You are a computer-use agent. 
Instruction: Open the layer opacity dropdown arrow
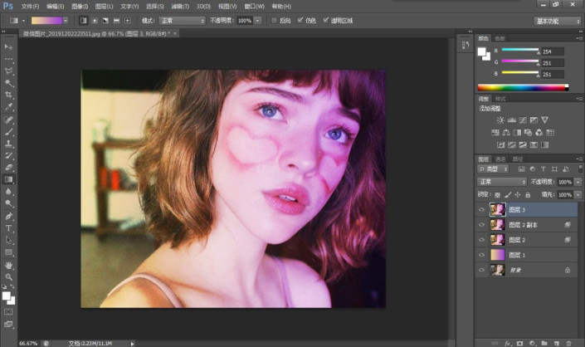coord(578,182)
